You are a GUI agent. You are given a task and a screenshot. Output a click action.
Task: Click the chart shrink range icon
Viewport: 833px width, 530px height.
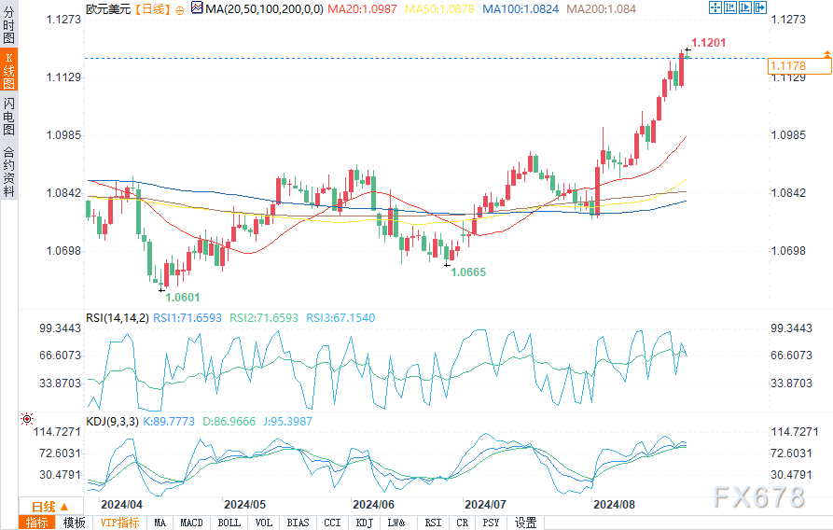730,7
